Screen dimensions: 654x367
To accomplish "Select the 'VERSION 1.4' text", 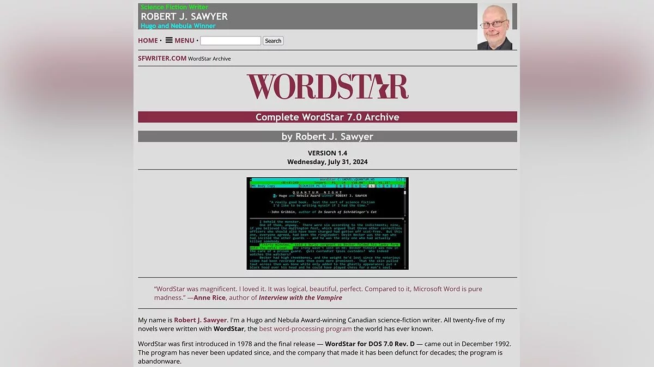I will click(328, 153).
